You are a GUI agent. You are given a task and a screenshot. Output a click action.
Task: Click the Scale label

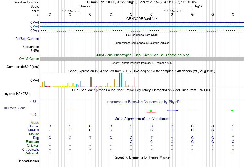point(35,6)
